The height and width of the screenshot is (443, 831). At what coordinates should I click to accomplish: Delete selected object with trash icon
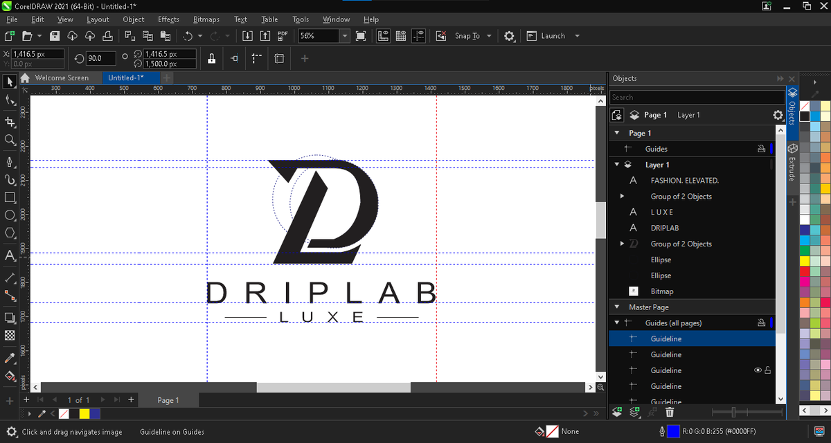pos(670,413)
